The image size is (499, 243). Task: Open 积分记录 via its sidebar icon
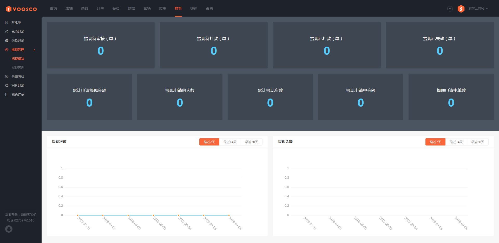(7, 86)
